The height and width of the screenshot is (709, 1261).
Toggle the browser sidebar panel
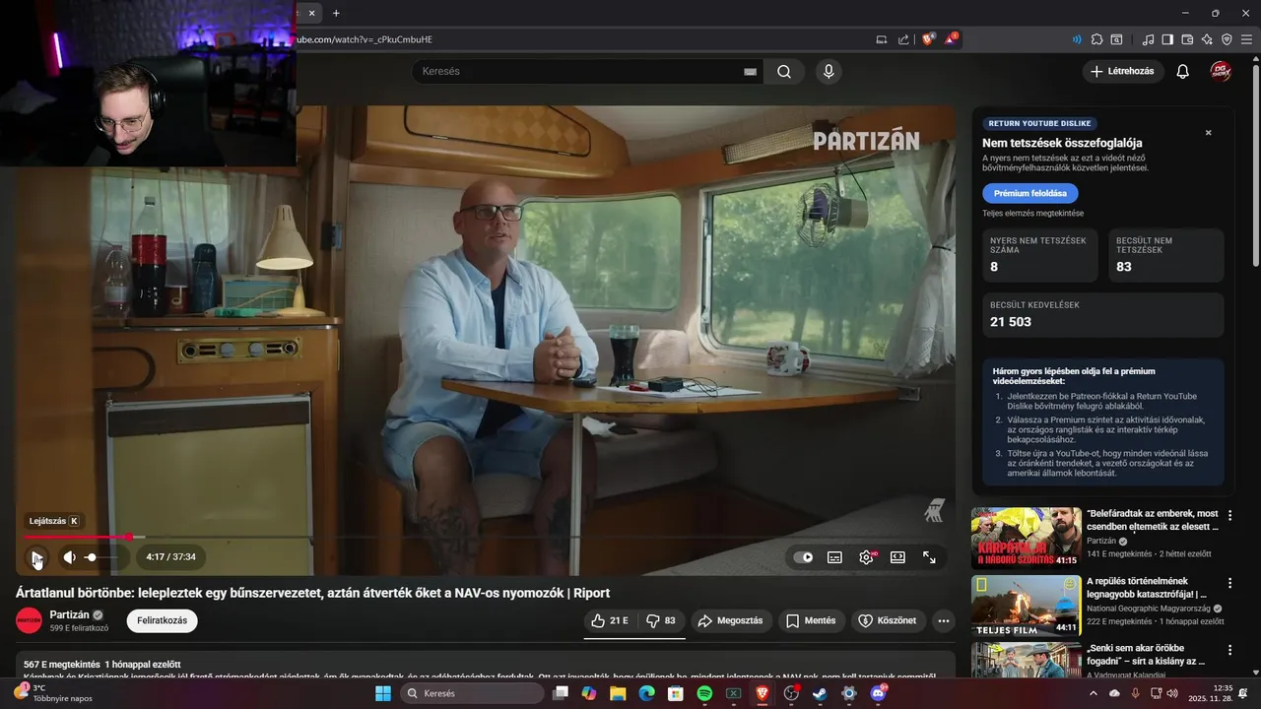coord(1167,39)
